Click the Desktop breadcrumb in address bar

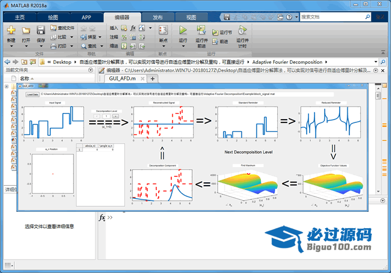click(x=62, y=62)
